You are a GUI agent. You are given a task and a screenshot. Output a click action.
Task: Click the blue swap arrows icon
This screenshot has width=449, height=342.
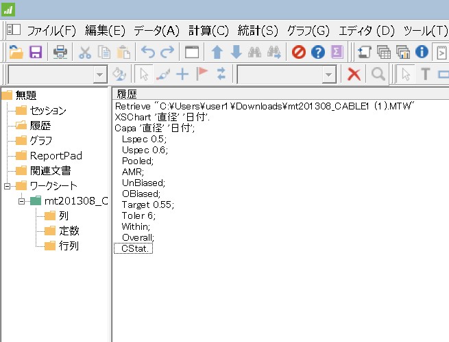[x=221, y=74]
